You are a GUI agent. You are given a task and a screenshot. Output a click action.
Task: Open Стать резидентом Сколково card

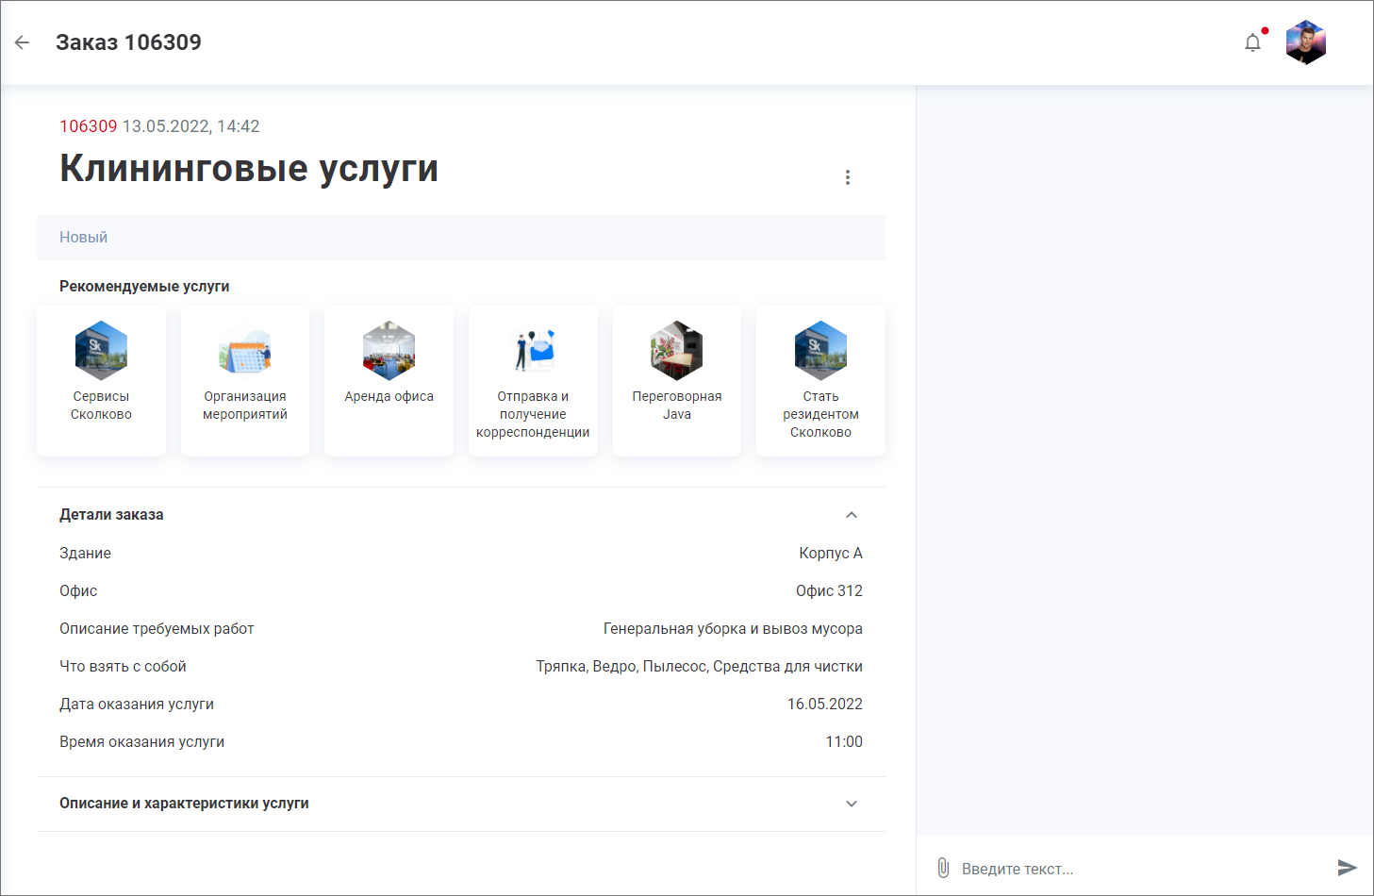point(820,381)
